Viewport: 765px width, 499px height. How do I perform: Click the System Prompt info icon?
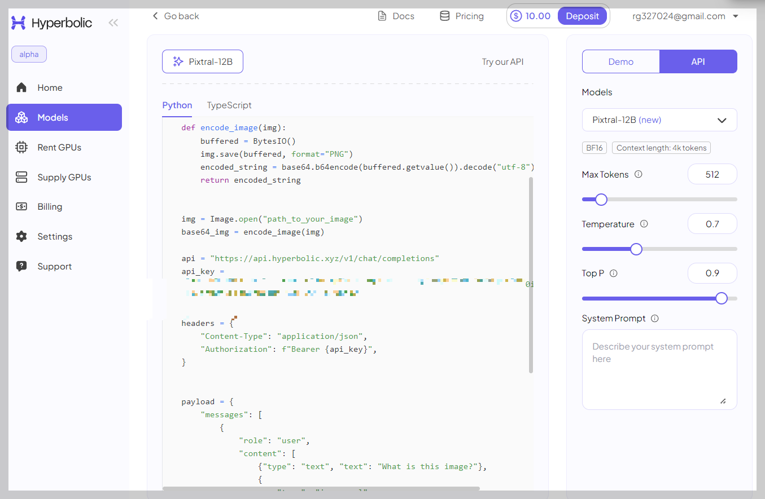655,318
